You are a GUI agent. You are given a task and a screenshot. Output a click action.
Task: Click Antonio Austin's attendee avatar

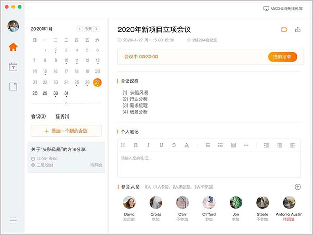289,203
